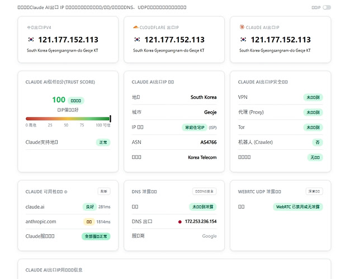
Task: Click the residential IP type badge
Action: (195, 127)
